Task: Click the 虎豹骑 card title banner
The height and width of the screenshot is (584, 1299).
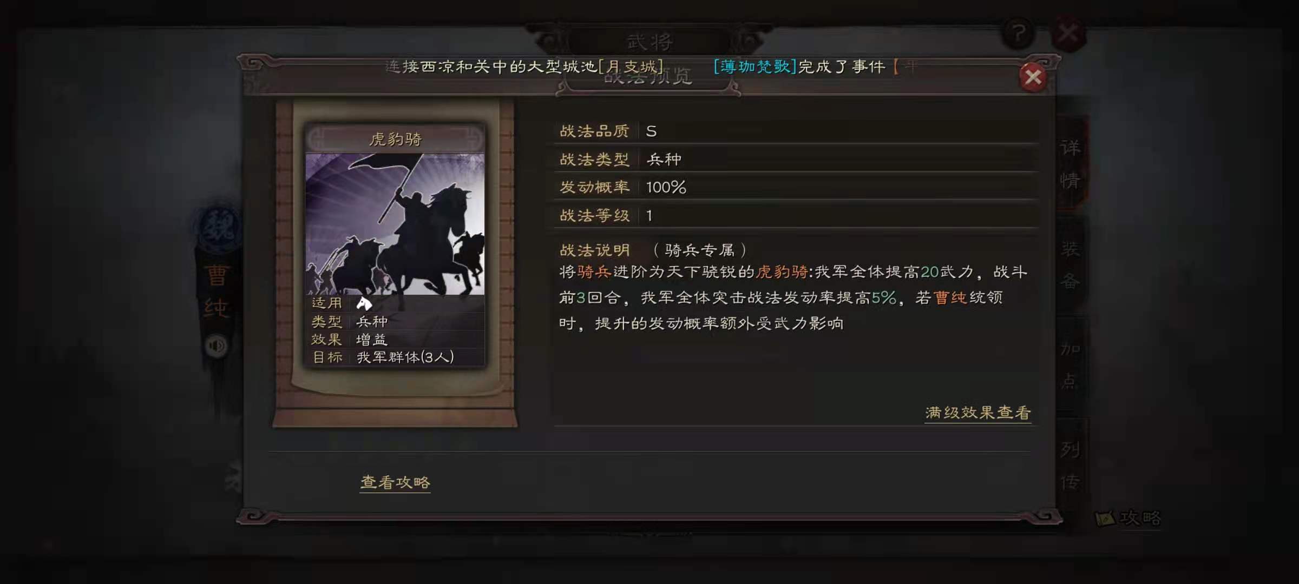Action: (395, 139)
